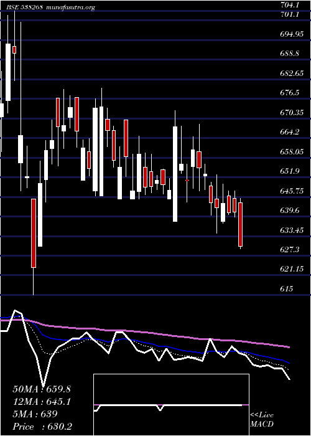Select the 704.1 top price label
This screenshot has height=436, width=311.
[289, 5]
